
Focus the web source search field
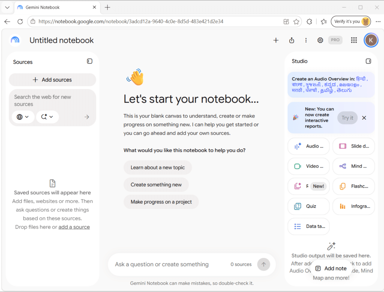click(x=52, y=101)
